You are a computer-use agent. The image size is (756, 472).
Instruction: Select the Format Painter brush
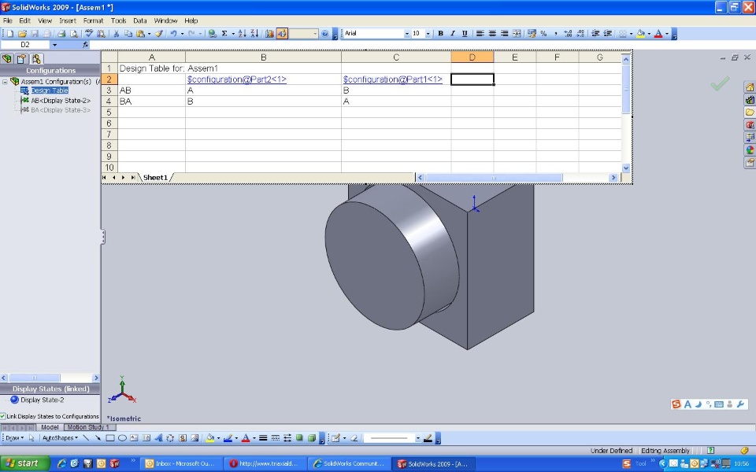158,34
